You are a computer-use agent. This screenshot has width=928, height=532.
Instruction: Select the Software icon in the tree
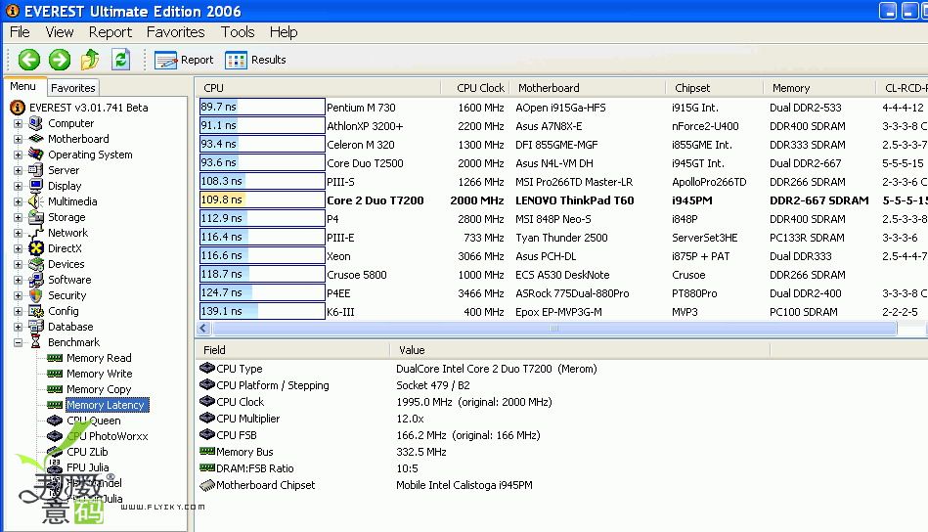click(35, 280)
